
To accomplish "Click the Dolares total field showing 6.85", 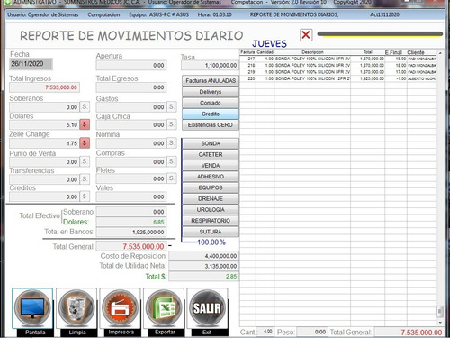I will (x=131, y=222).
